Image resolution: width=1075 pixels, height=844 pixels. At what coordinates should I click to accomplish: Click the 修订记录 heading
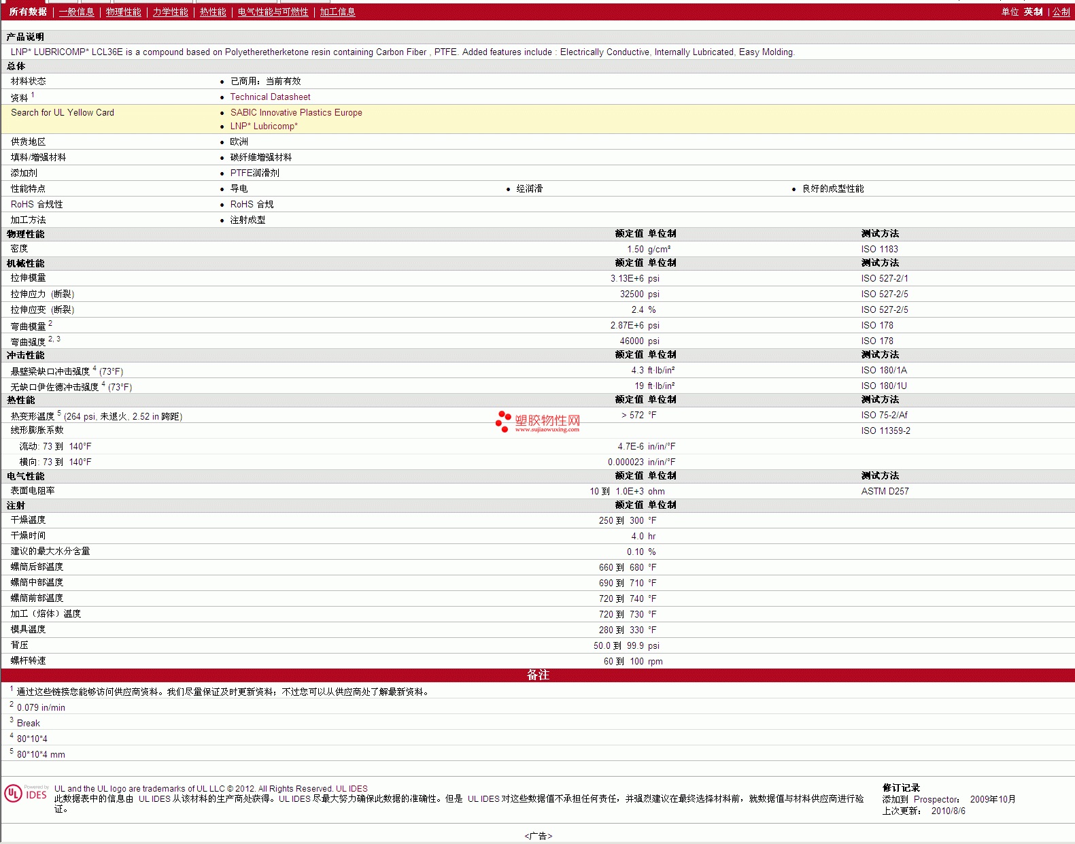click(x=901, y=788)
